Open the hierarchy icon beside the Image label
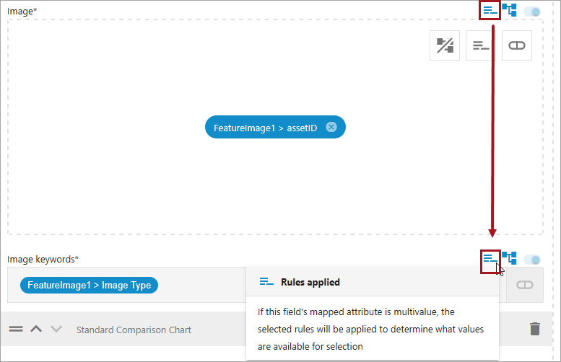The height and width of the screenshot is (362, 561). pyautogui.click(x=510, y=11)
